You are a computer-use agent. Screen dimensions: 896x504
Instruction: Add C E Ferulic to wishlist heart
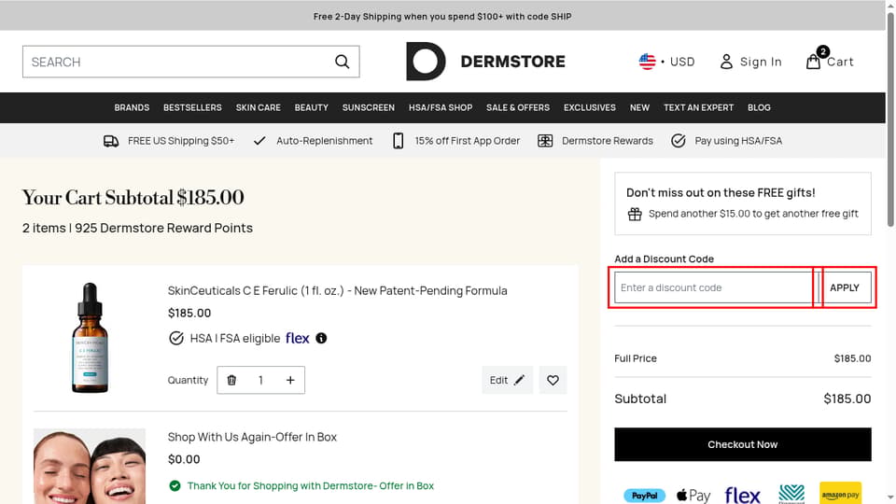pyautogui.click(x=553, y=380)
